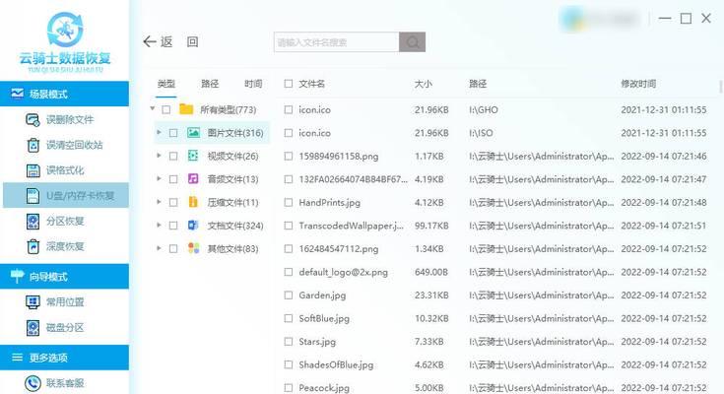The width and height of the screenshot is (724, 394).
Task: Expand the 视频文件 tree node
Action: click(x=159, y=156)
